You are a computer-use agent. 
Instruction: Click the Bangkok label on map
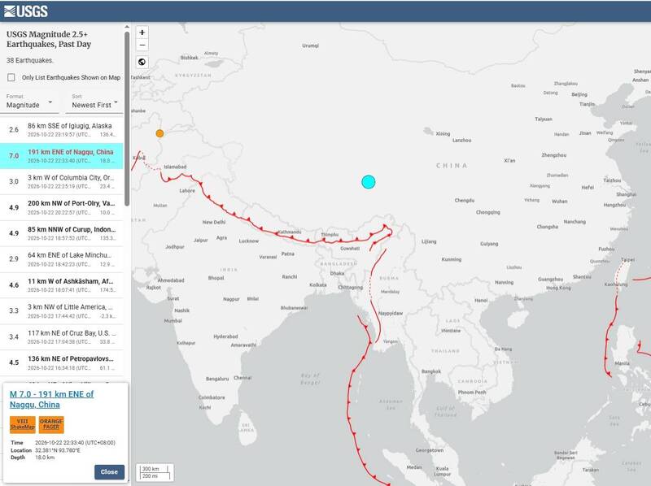click(431, 371)
